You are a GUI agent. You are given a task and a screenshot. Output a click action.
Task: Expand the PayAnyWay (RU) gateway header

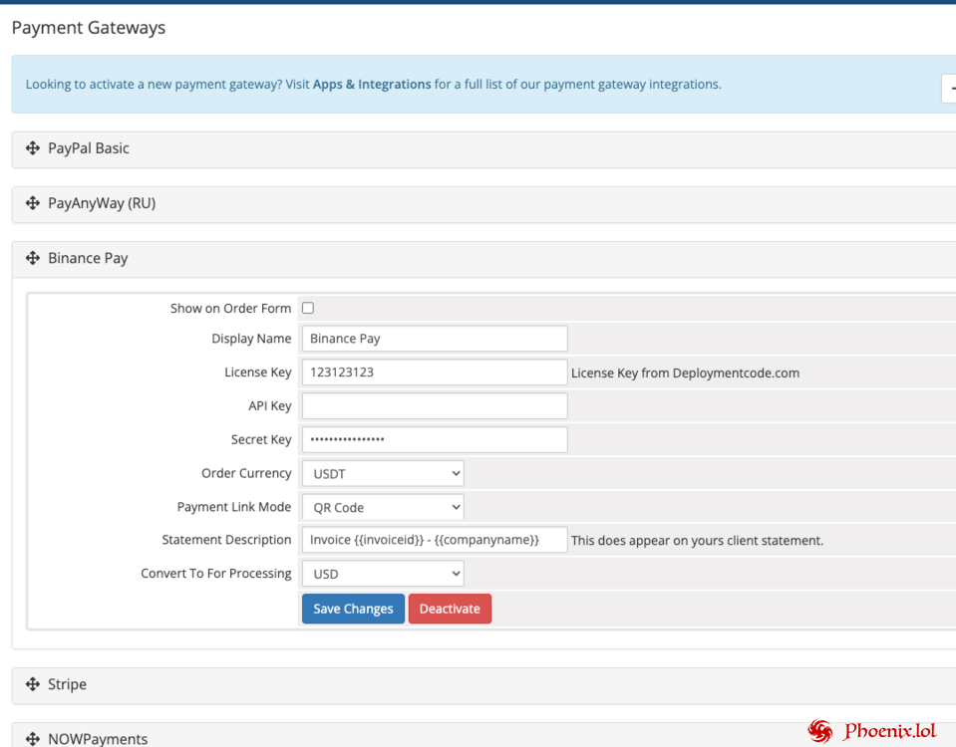[102, 203]
